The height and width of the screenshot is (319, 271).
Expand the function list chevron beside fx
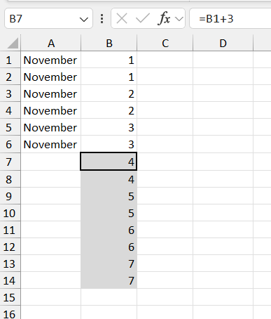179,19
